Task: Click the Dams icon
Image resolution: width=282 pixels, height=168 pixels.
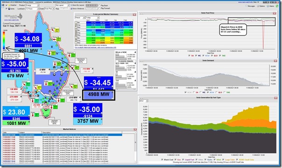Action: click(x=9, y=8)
